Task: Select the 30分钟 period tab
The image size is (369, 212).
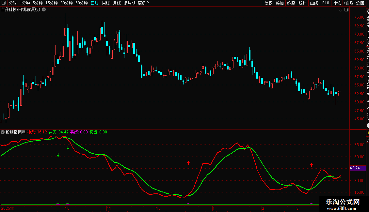Action: 67,3
